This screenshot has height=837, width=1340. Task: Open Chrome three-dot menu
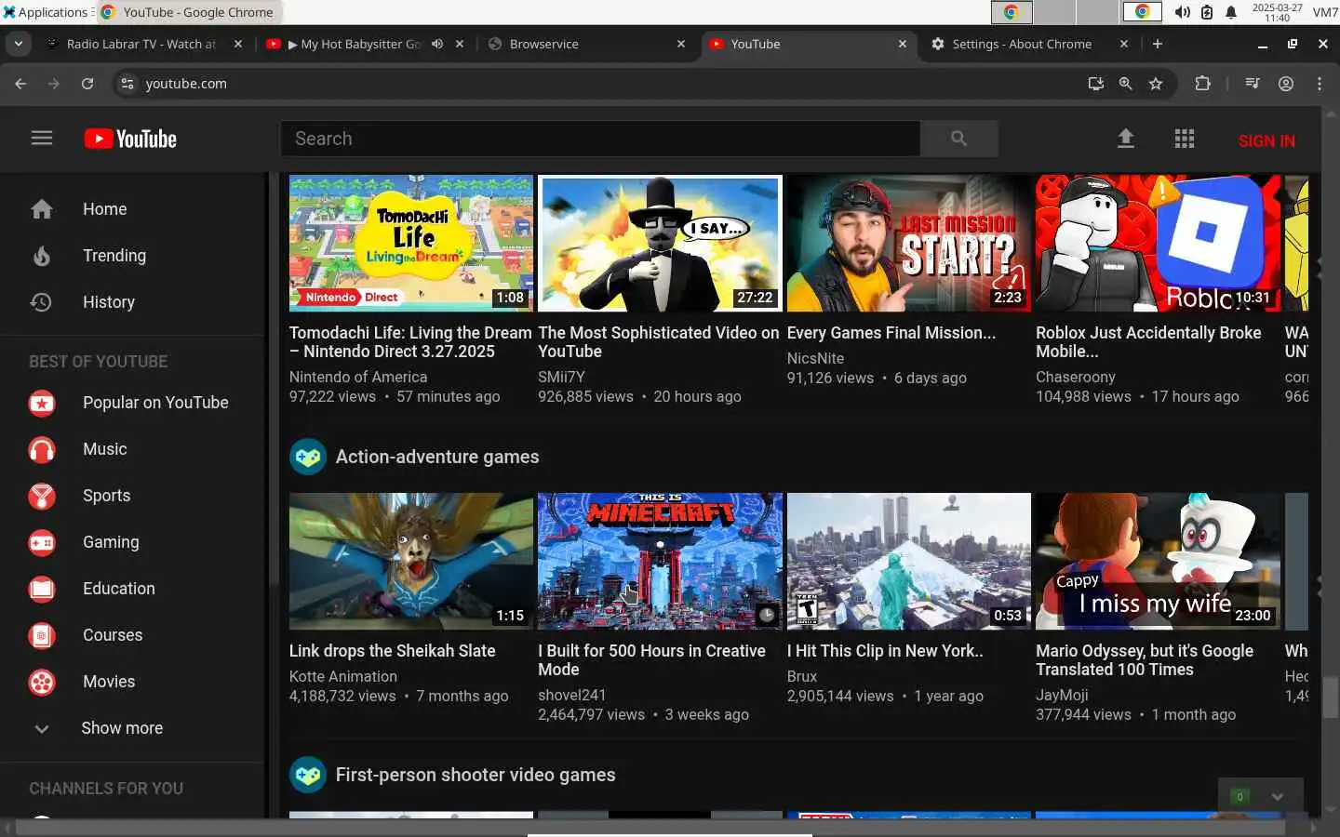[x=1320, y=84]
